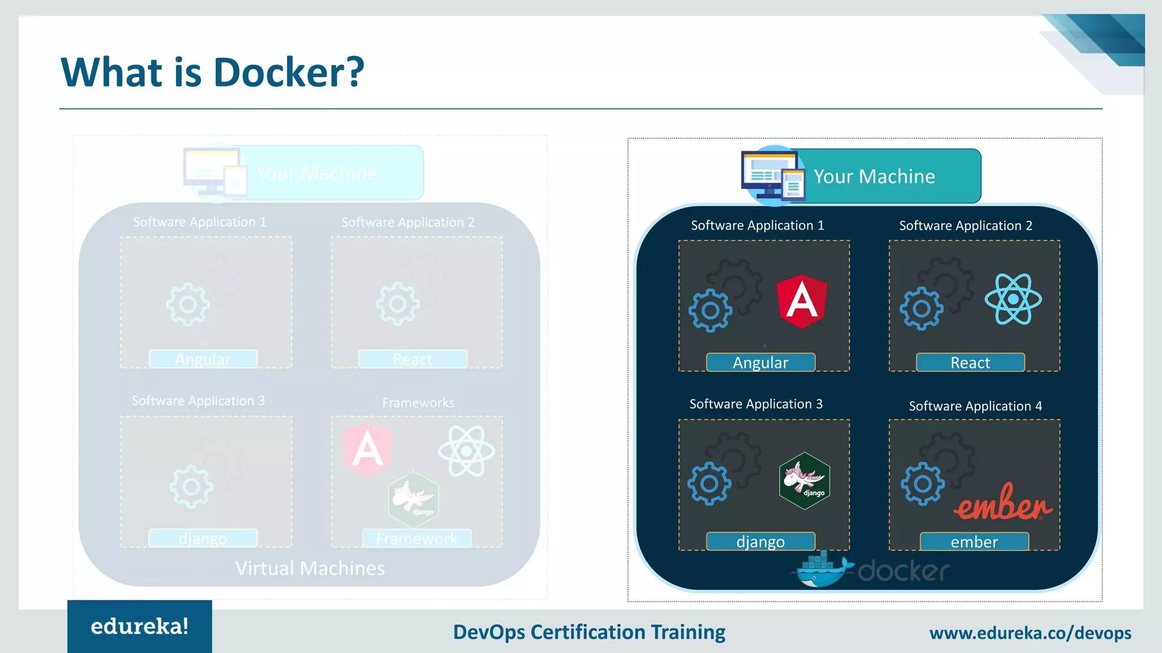Viewport: 1162px width, 653px height.
Task: Click the Virtual Machines caption text
Action: 310,569
